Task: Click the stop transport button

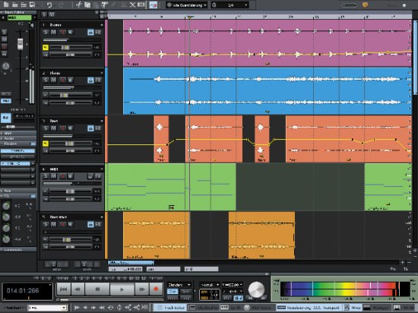Action: point(97,289)
